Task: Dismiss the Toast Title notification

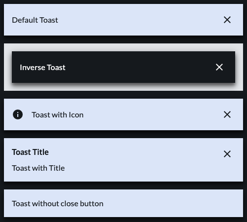Action: (227, 154)
